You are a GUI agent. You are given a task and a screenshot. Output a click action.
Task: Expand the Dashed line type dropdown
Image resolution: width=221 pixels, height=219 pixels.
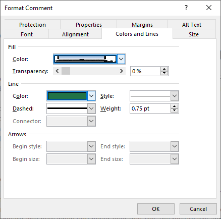click(x=91, y=108)
